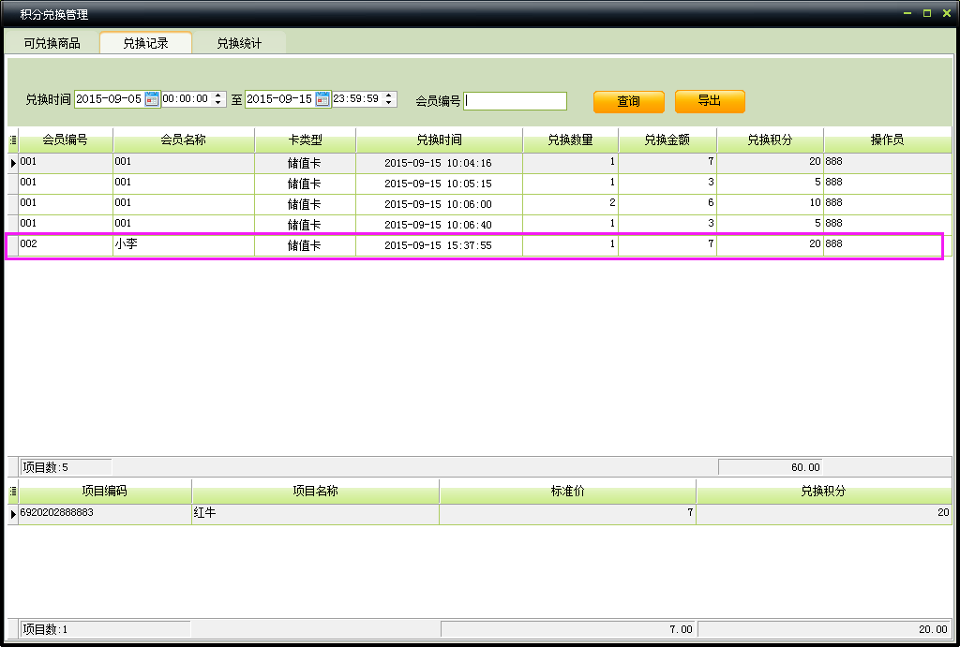Focus the 会员编号 input field
960x647 pixels.
pos(516,101)
